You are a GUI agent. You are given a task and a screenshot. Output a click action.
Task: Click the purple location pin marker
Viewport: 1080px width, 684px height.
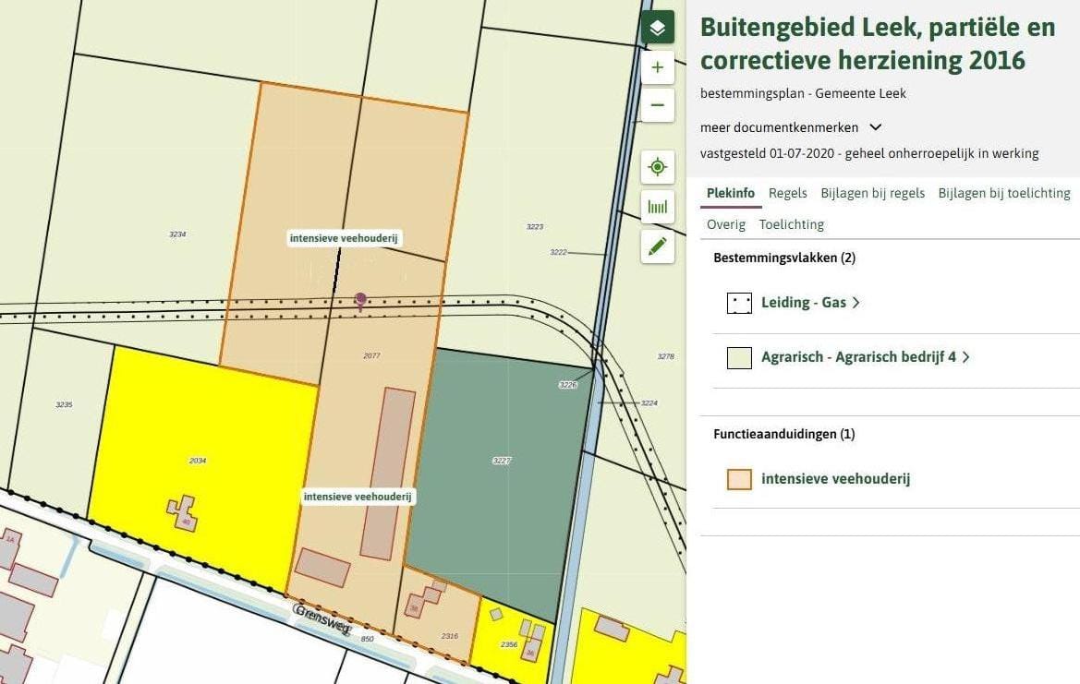(360, 301)
